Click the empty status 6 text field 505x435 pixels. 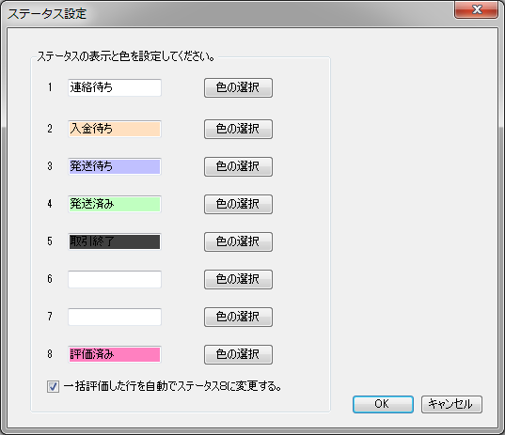(x=115, y=279)
